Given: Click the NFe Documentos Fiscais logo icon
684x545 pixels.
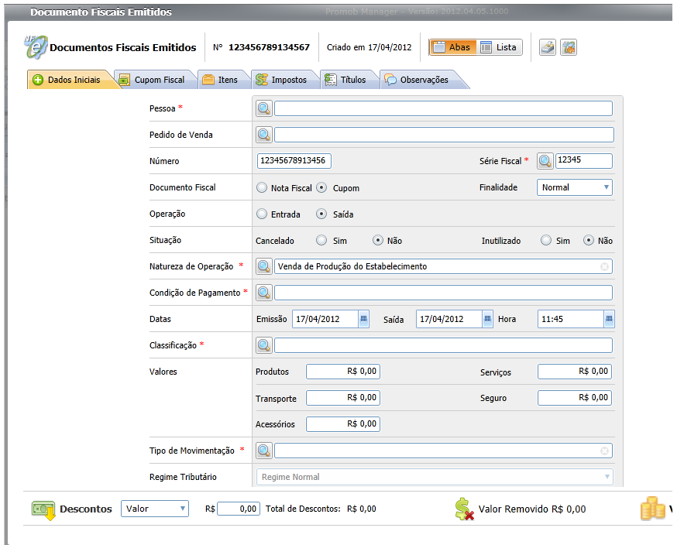Looking at the screenshot, I should [x=36, y=47].
